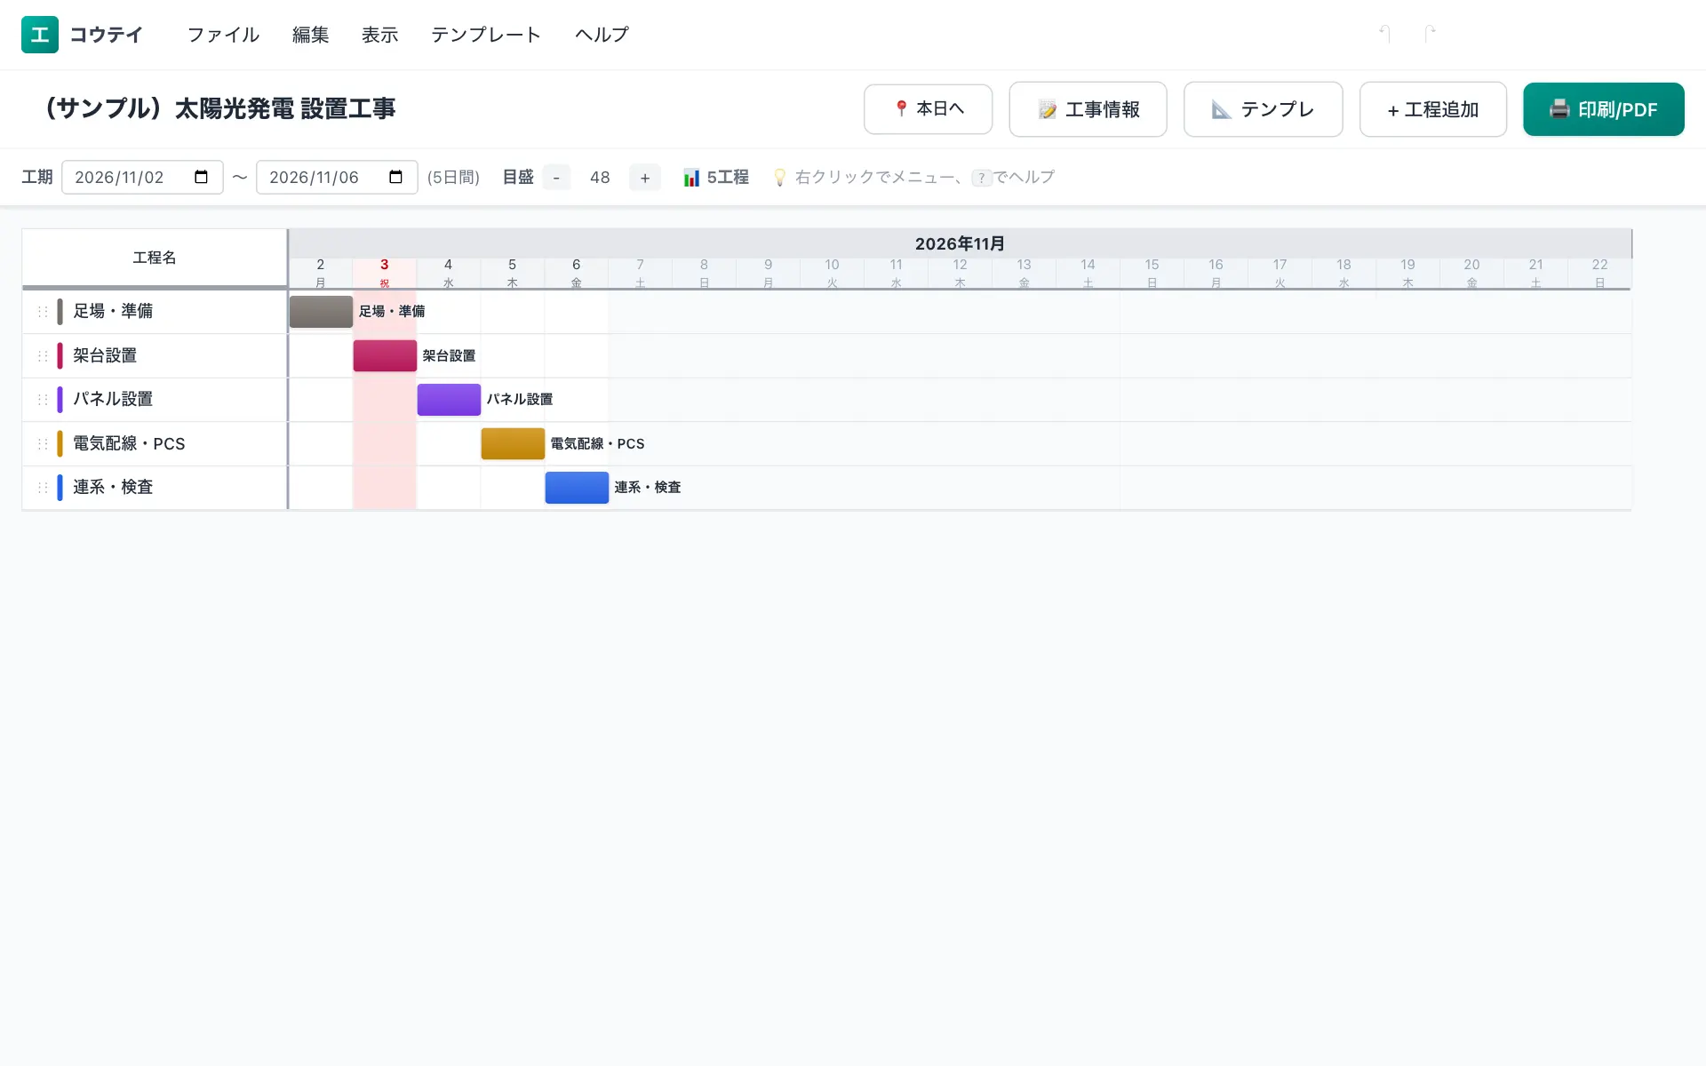
Task: Open end date calendar picker icon
Action: pyautogui.click(x=396, y=177)
